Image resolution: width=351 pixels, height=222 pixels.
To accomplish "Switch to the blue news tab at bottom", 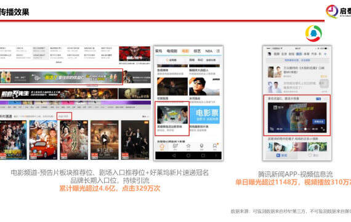I will point(281,155).
